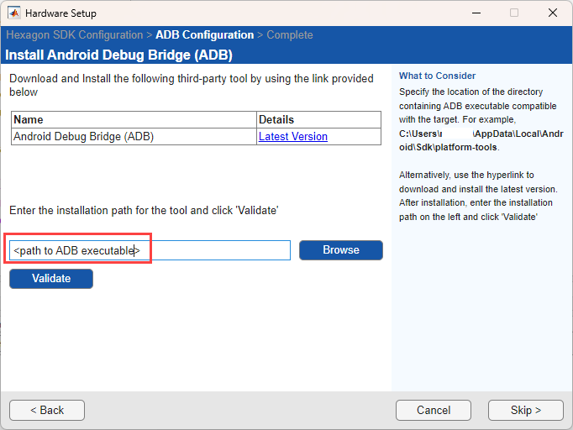Select the Android Debug Bridge (ADB) table cell

point(84,136)
